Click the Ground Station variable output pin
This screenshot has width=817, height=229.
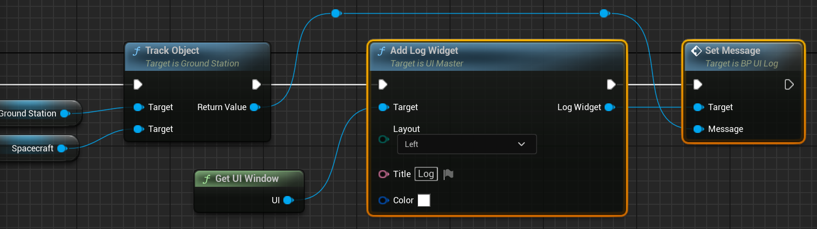tap(65, 114)
